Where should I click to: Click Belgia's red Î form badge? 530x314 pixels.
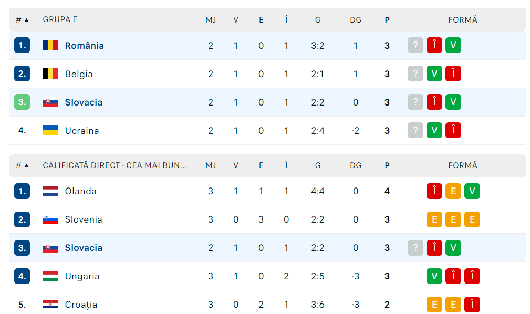(453, 74)
